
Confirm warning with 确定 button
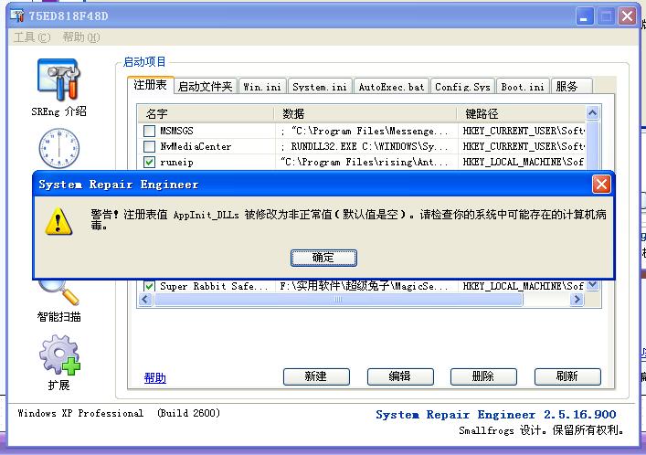point(323,258)
